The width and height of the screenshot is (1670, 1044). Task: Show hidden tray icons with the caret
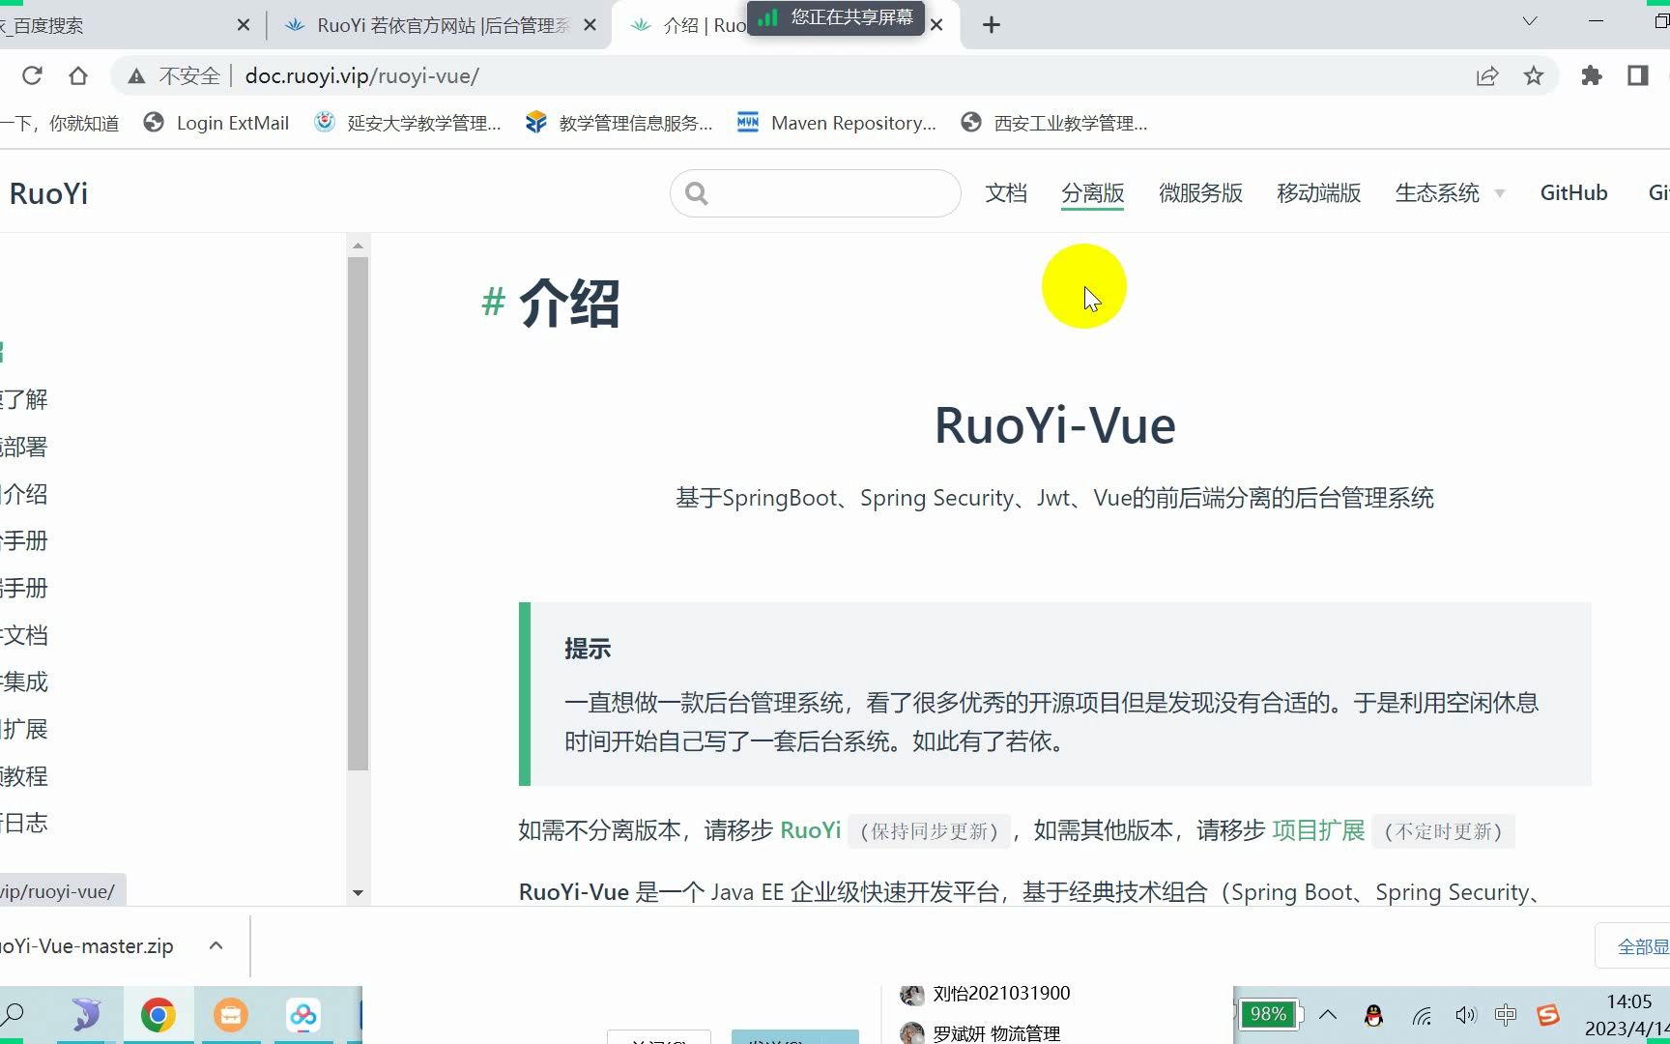point(1328,1015)
